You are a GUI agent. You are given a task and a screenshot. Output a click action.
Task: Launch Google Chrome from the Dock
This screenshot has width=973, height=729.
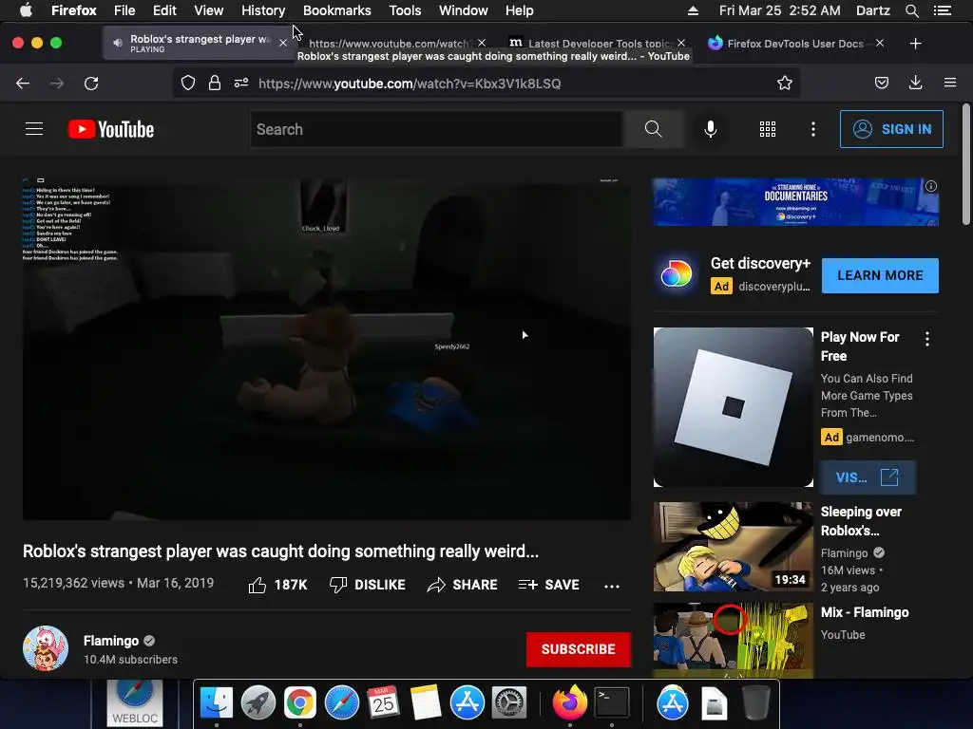(x=299, y=703)
